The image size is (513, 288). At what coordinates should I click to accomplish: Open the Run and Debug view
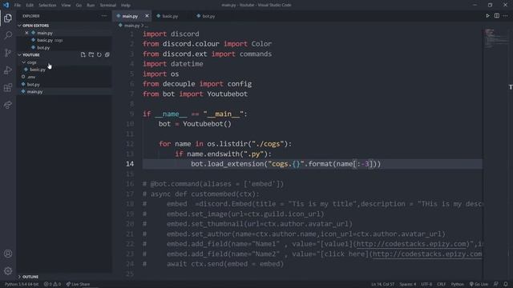(8, 70)
